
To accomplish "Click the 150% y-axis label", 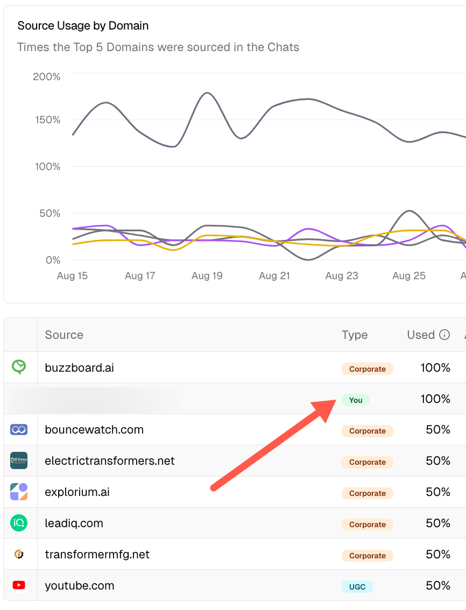I will 47,119.
